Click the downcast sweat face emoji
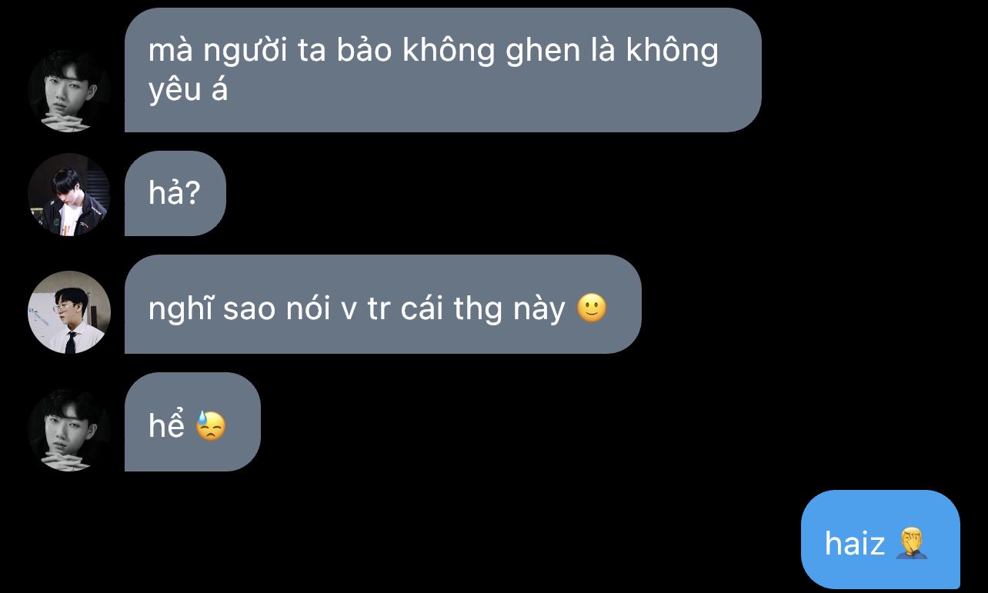988x593 pixels. click(x=210, y=425)
